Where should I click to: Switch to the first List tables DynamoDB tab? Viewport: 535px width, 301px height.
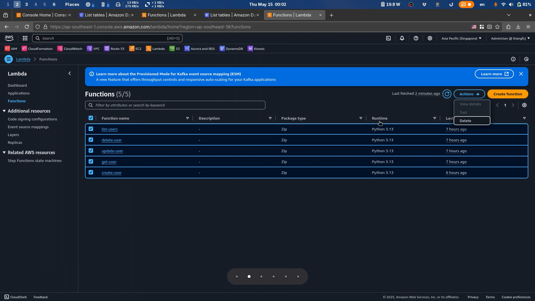pyautogui.click(x=106, y=15)
